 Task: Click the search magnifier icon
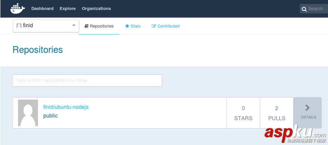coord(304,9)
